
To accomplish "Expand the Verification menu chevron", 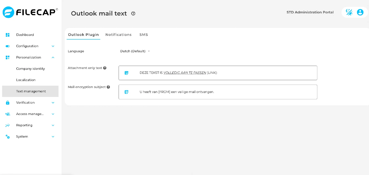I will pyautogui.click(x=53, y=103).
